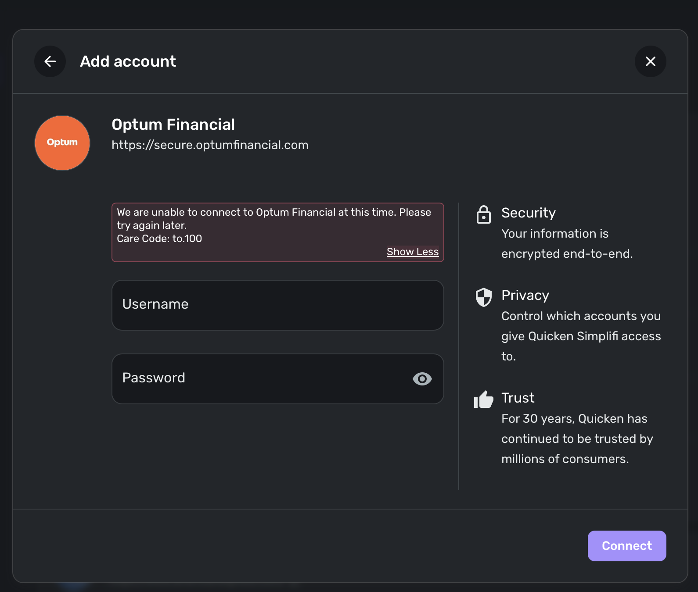Collapse the error with Show Less
The image size is (698, 592).
click(412, 252)
